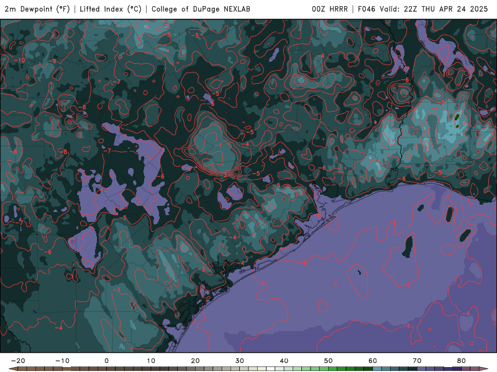The image size is (497, 372).
Task: Select the "50" color scale tick label
Action: [x=329, y=361]
